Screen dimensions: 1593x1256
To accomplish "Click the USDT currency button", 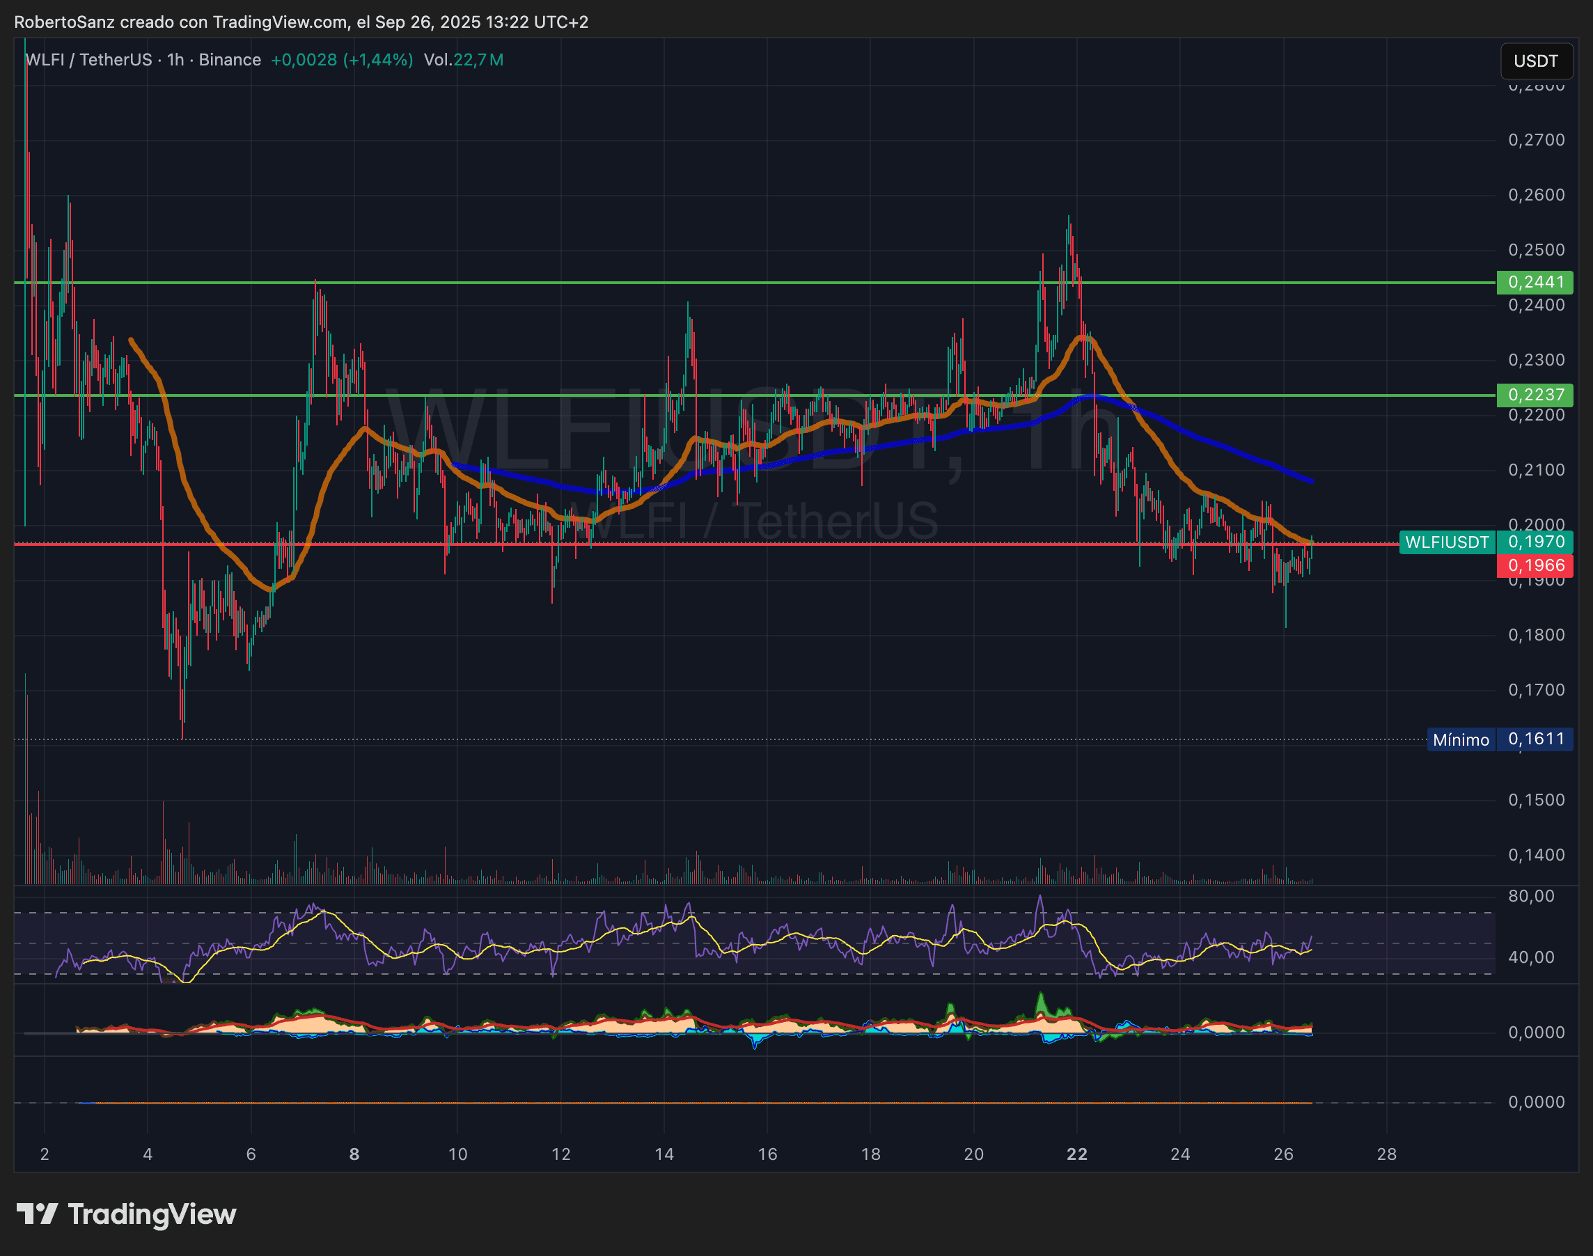I will (x=1536, y=61).
